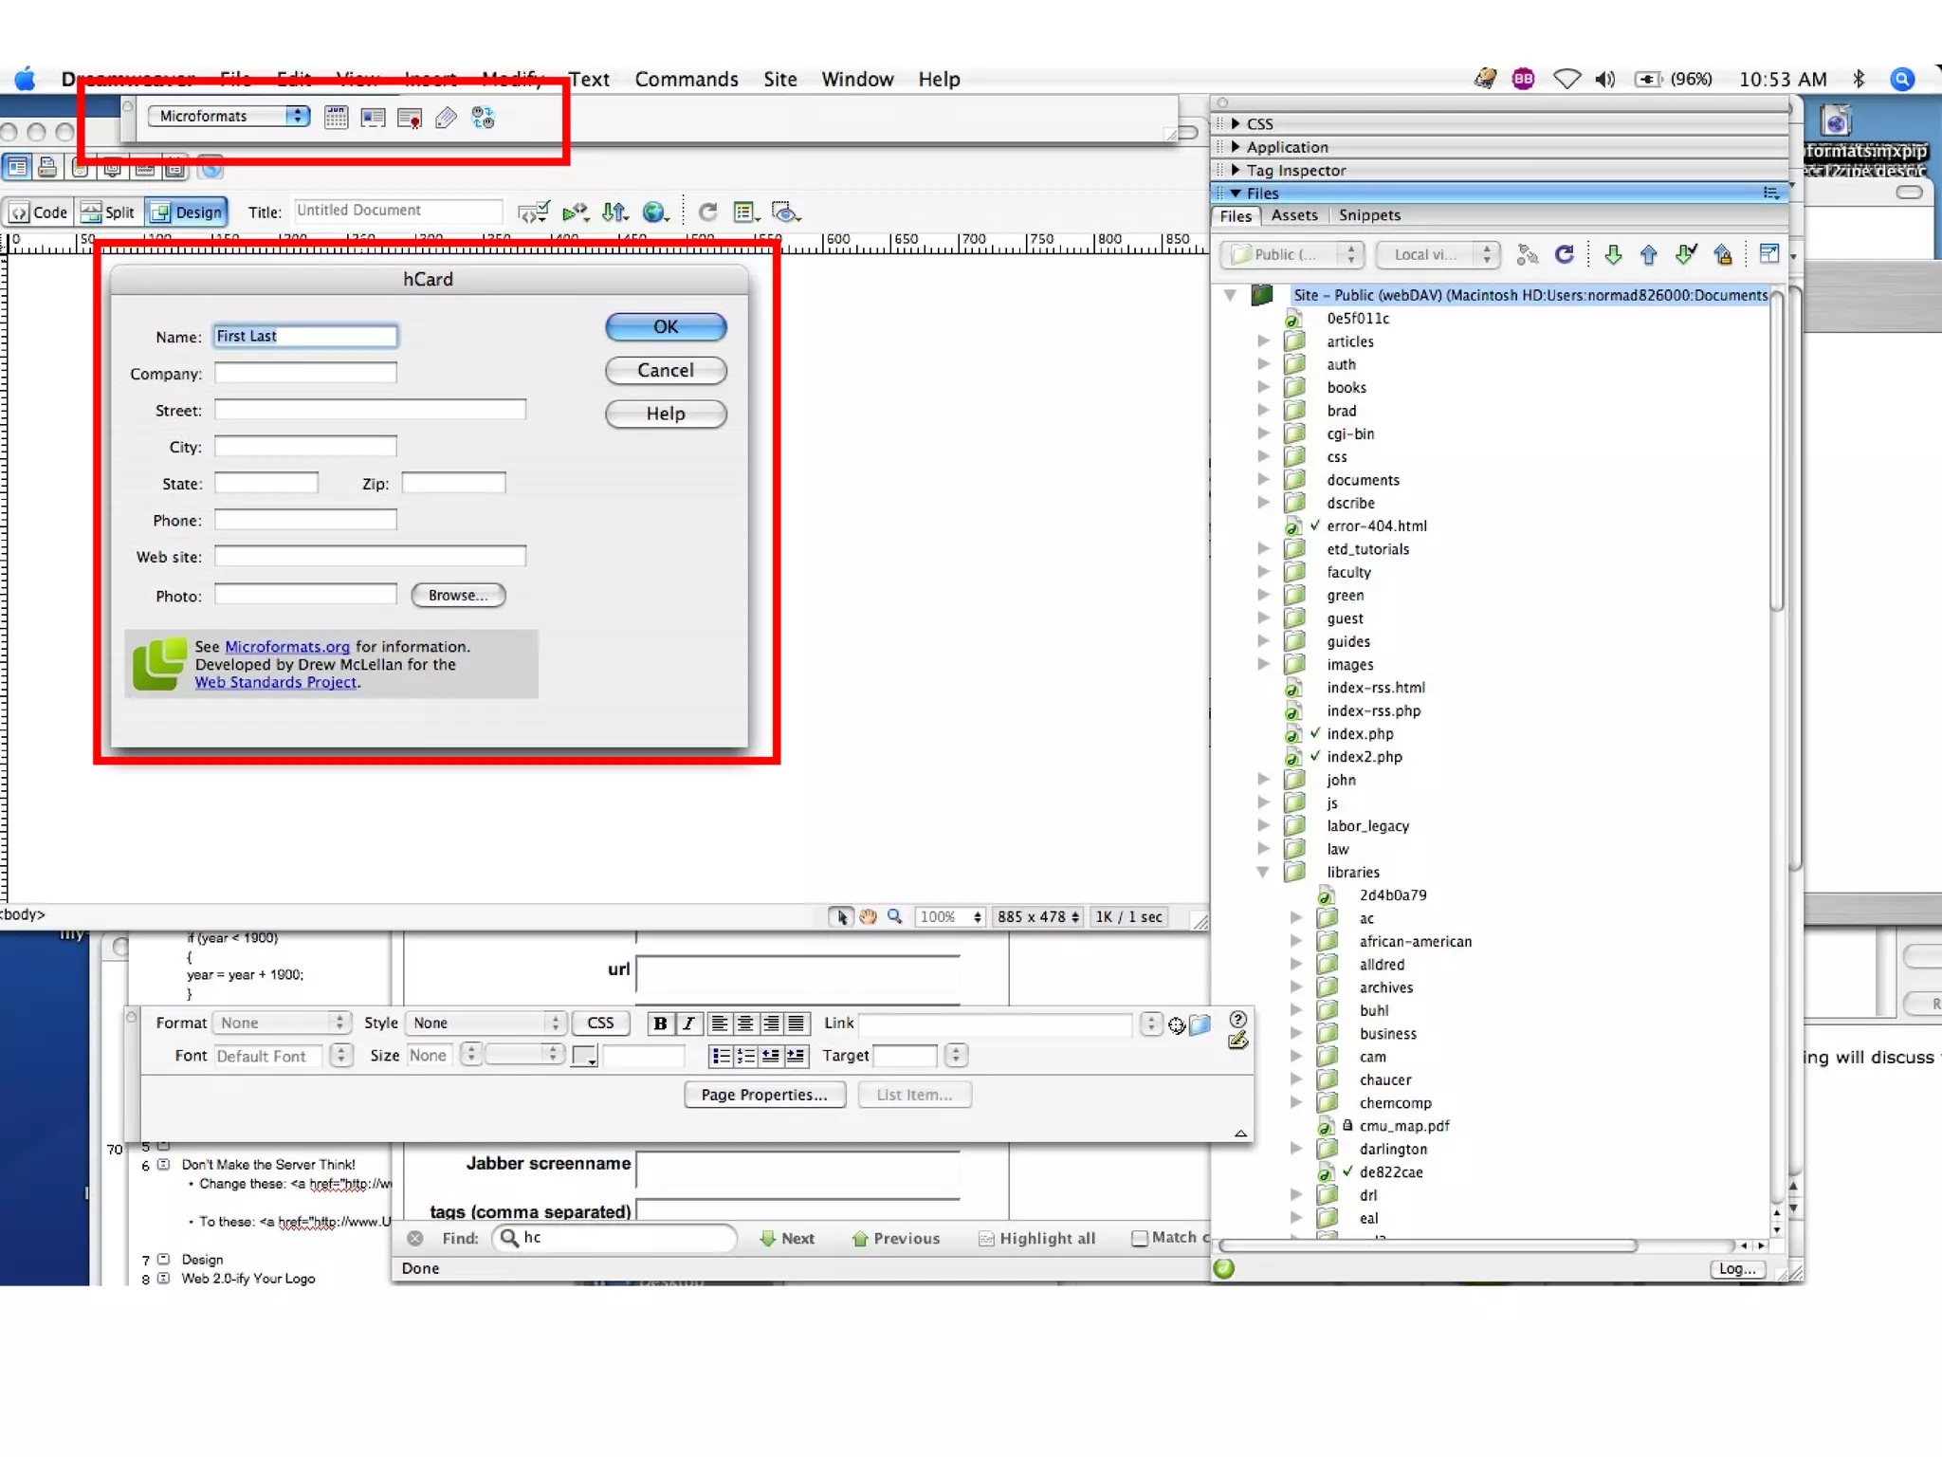Viewport: 1942px width, 1457px height.
Task: Click the rel-tag icon in Microformats bar
Action: (x=446, y=117)
